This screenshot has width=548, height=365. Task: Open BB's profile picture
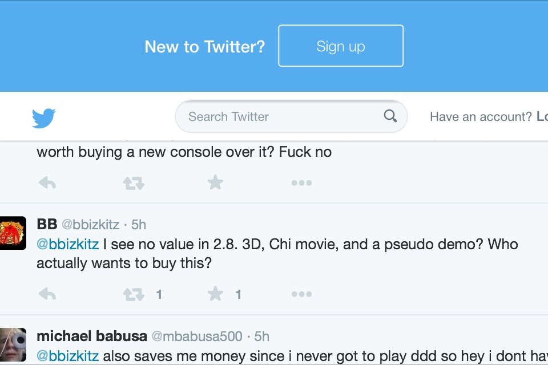[x=13, y=233]
